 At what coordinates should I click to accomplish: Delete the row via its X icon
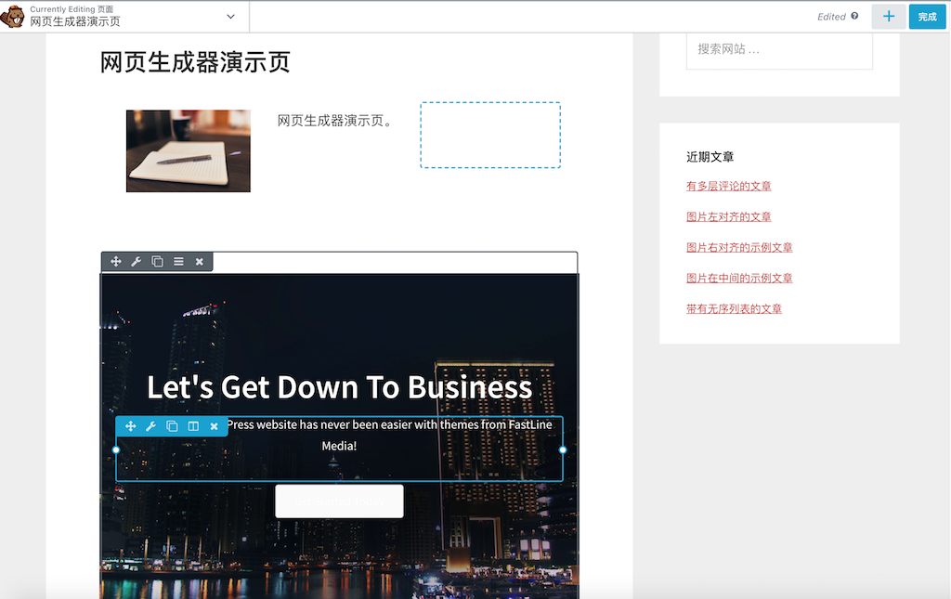click(x=199, y=262)
